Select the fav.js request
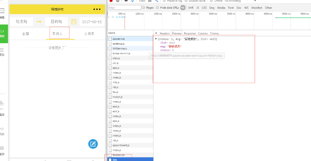The height and width of the screenshot is (161, 311). click(130, 92)
